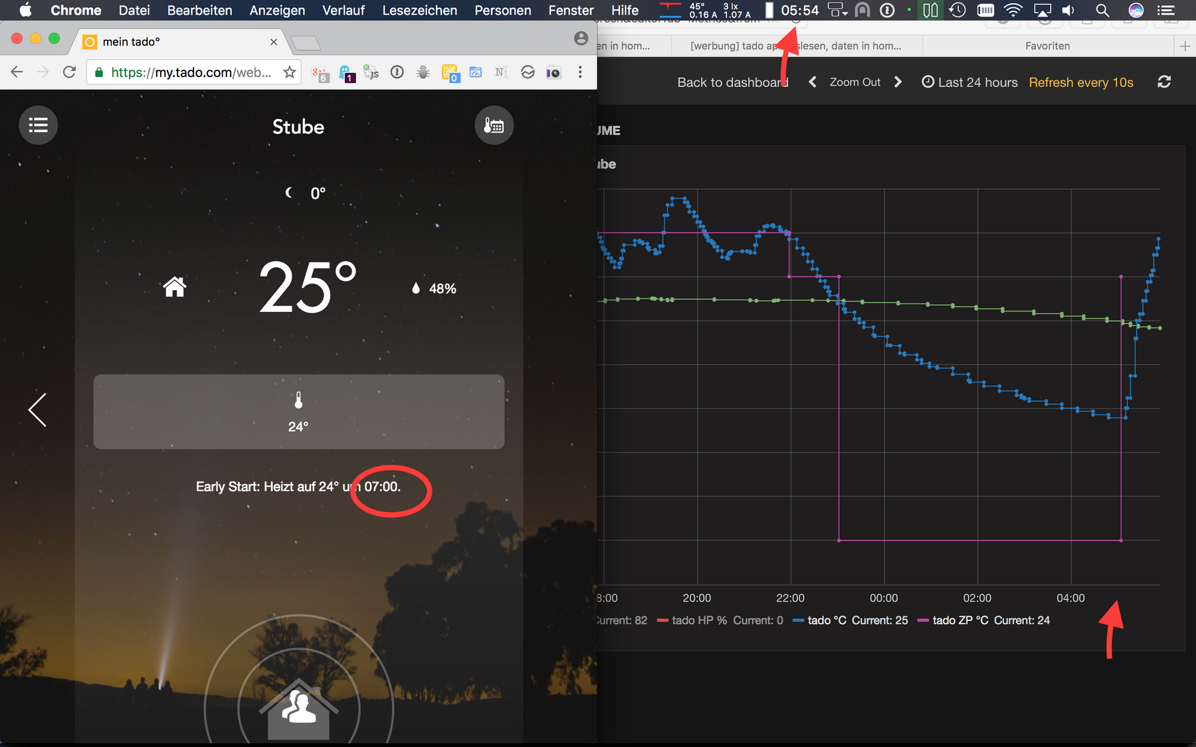Click the 24° target temperature panel
The image size is (1196, 747).
298,412
